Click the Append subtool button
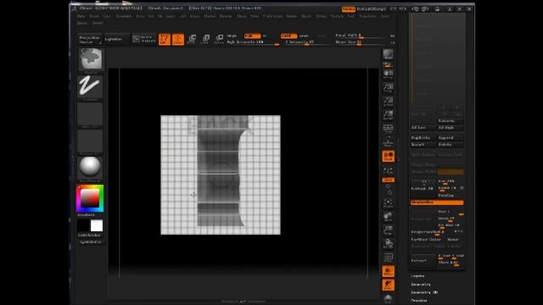The height and width of the screenshot is (305, 543). click(x=451, y=137)
